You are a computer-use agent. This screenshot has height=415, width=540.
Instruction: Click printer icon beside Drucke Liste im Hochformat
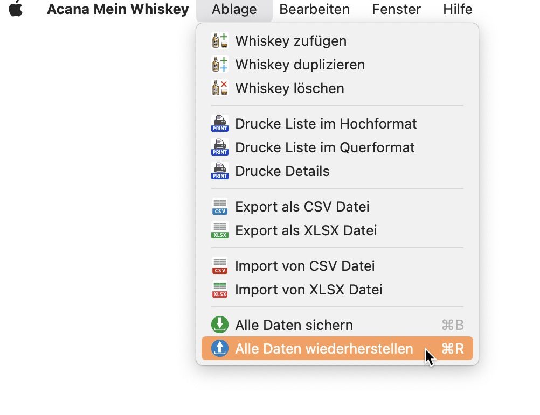click(220, 123)
